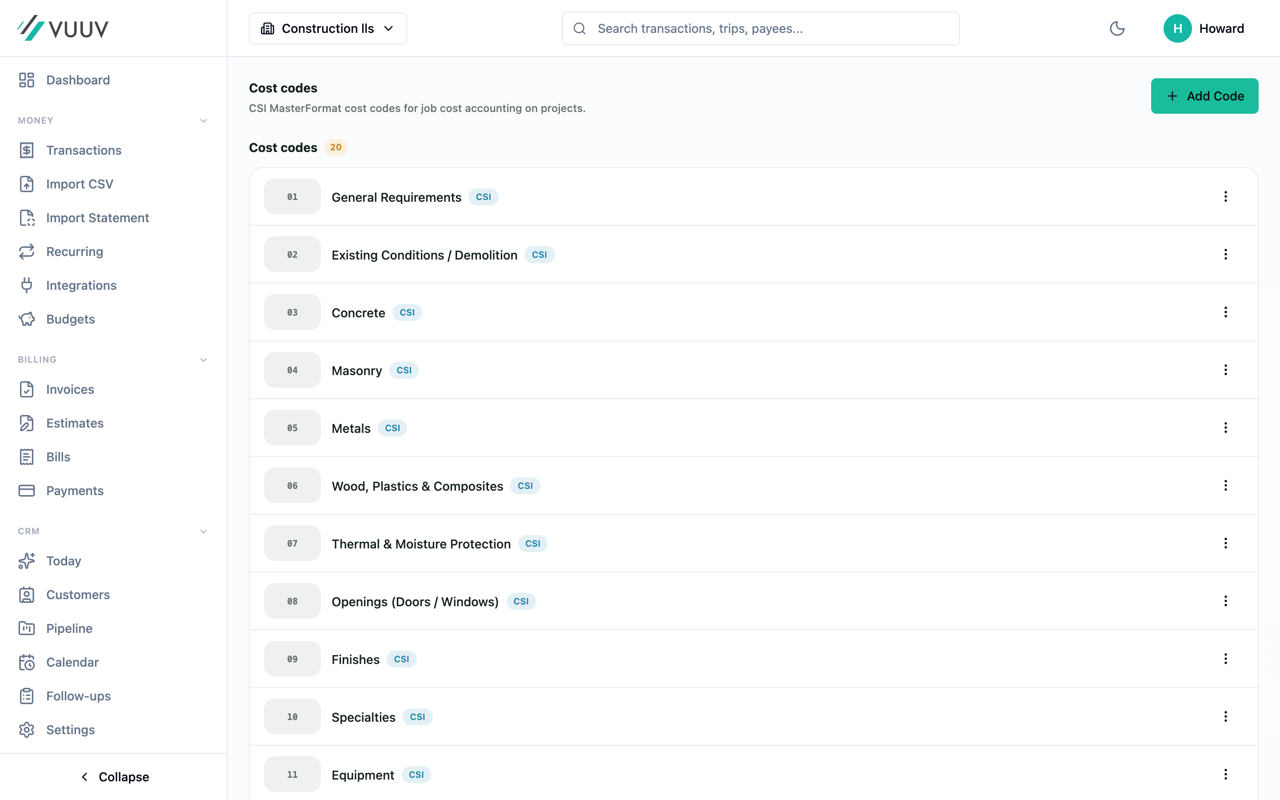
Task: Open Transactions in the sidebar
Action: 70,150
